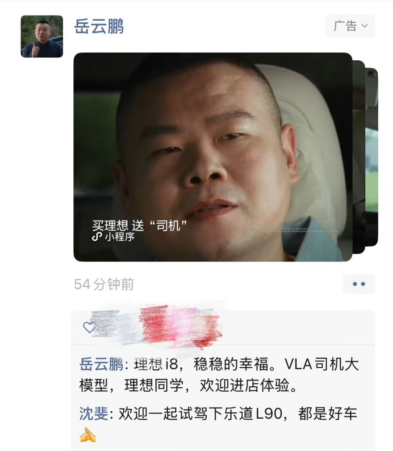Open the main ad video card
The image size is (393, 451).
point(213,157)
